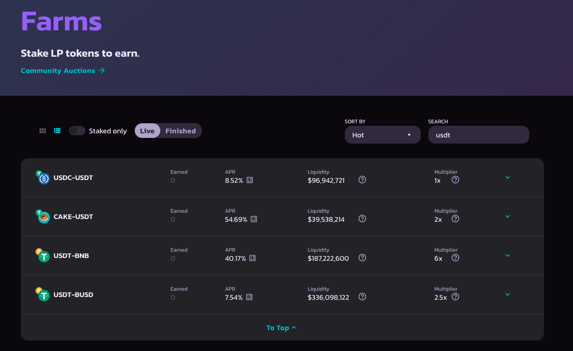Viewport: 573px width, 351px height.
Task: Open the Community Auctions link
Action: [x=63, y=71]
